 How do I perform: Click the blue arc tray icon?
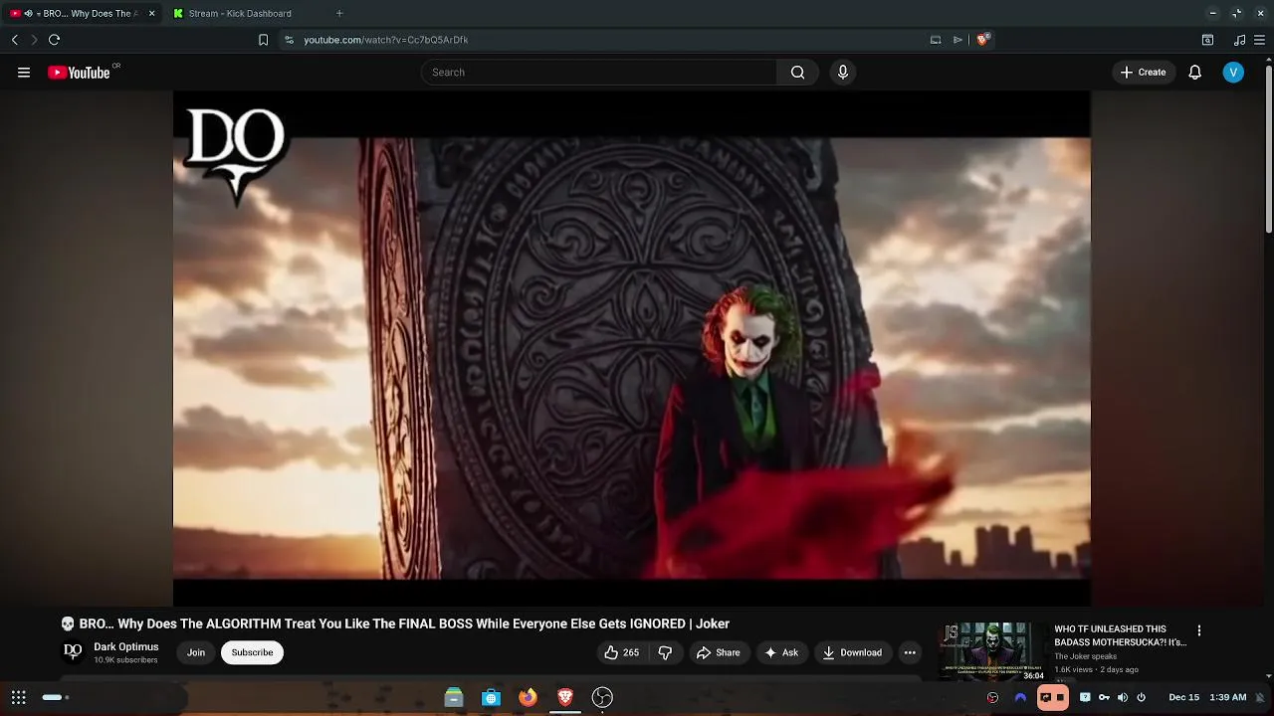(x=1020, y=698)
